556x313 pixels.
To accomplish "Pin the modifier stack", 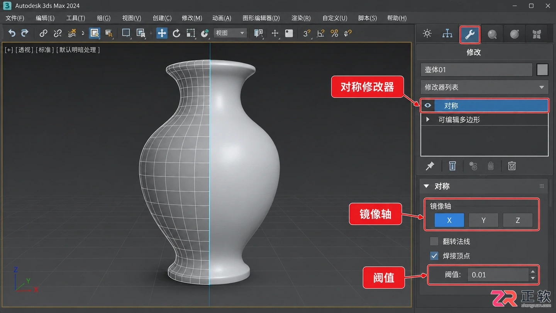I will click(x=430, y=166).
